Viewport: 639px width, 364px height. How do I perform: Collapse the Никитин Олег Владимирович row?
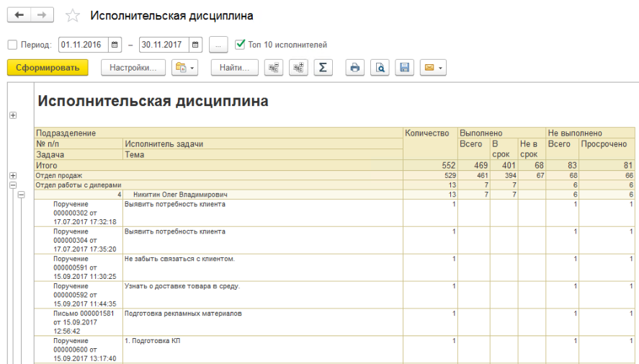(x=21, y=195)
